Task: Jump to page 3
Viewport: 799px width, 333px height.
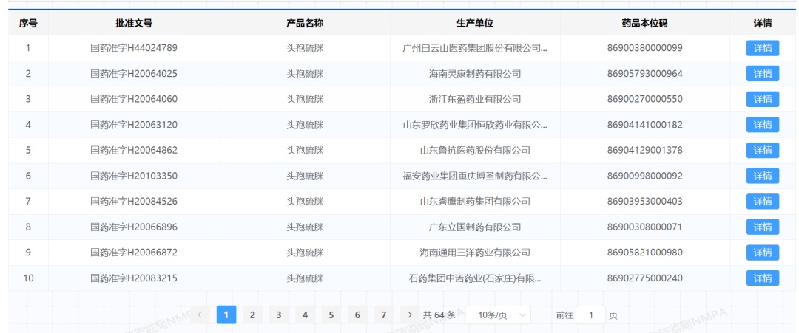Action: (x=279, y=315)
